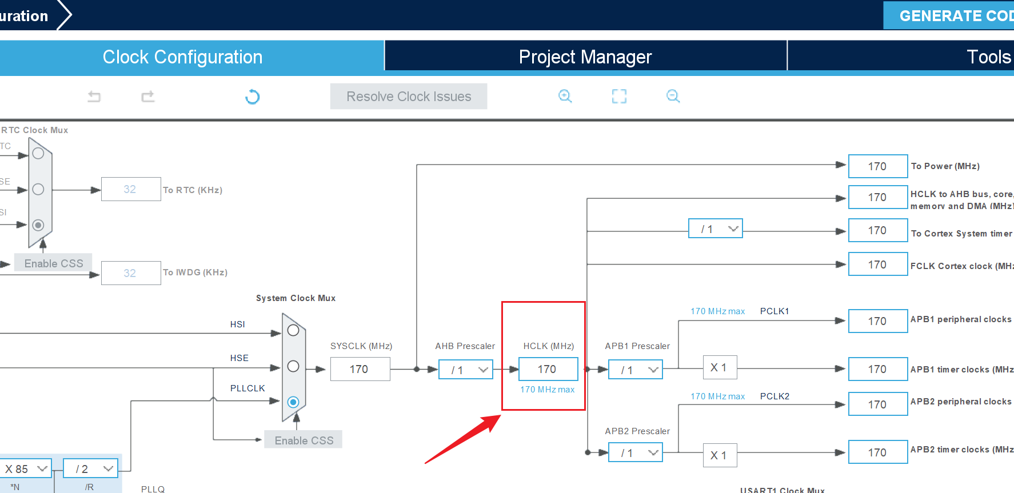Click the fit-to-screen frame icon

(619, 96)
